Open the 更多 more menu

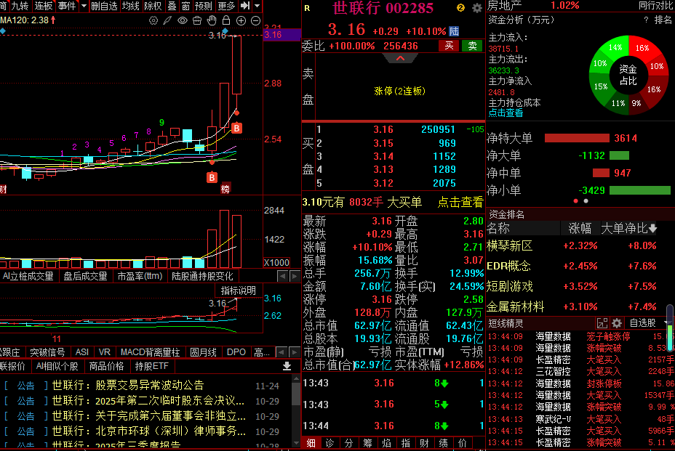pos(226,6)
